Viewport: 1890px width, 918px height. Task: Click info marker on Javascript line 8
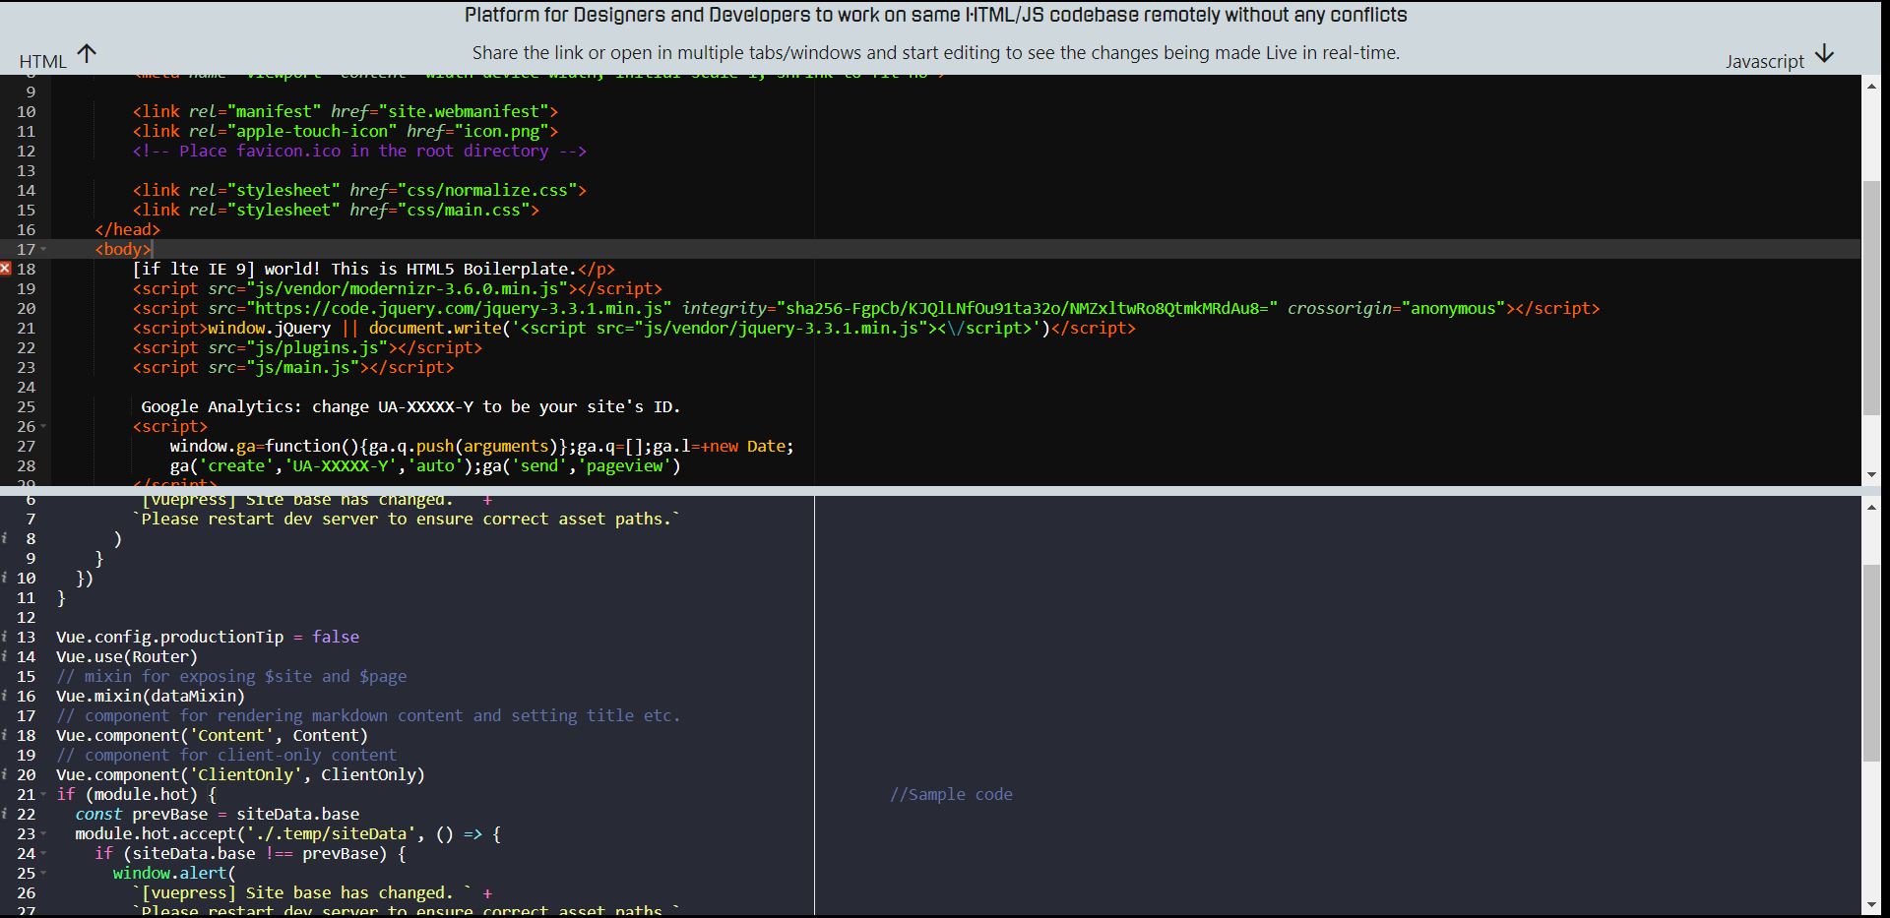[5, 538]
